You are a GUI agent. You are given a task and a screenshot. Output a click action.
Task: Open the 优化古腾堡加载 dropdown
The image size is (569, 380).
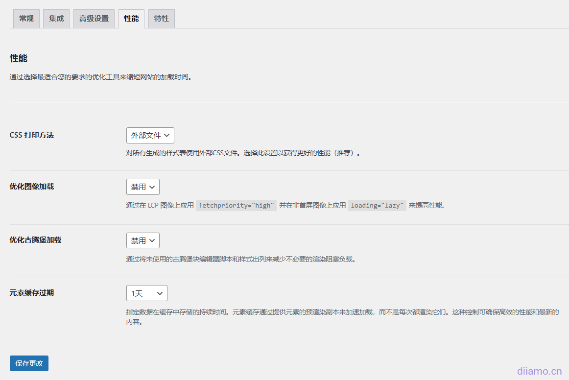[x=142, y=241]
